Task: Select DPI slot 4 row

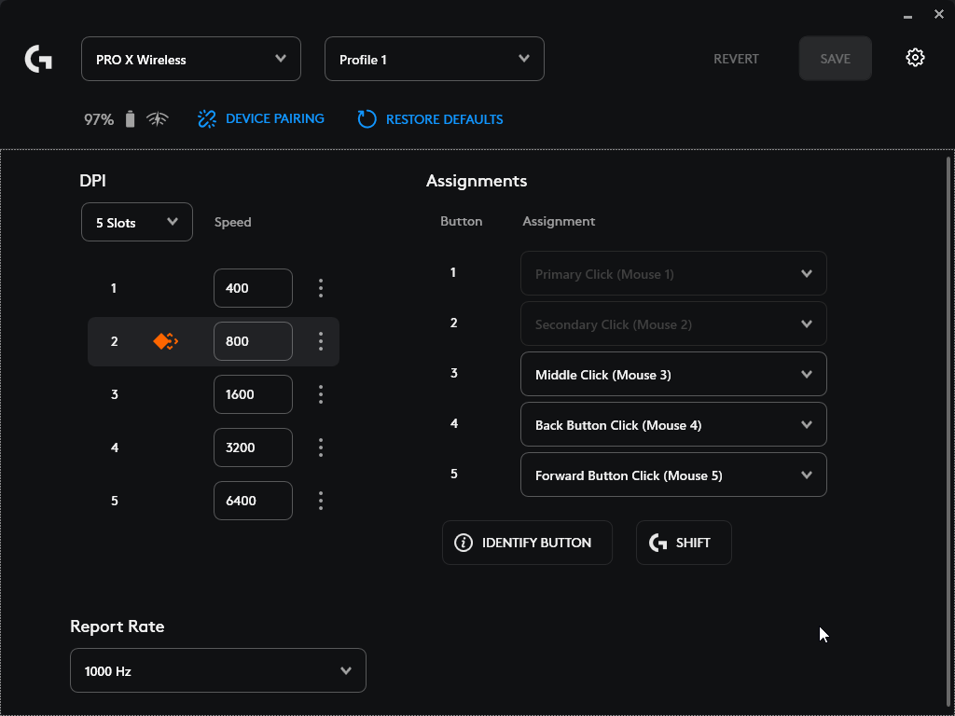Action: [115, 447]
